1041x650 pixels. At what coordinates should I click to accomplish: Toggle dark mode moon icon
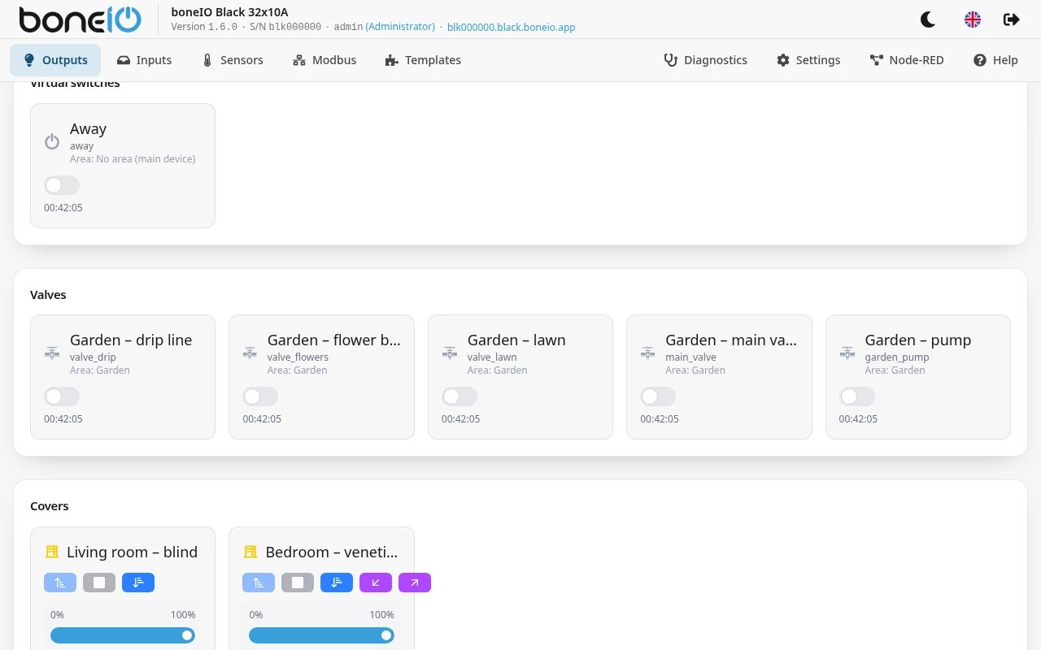tap(928, 19)
